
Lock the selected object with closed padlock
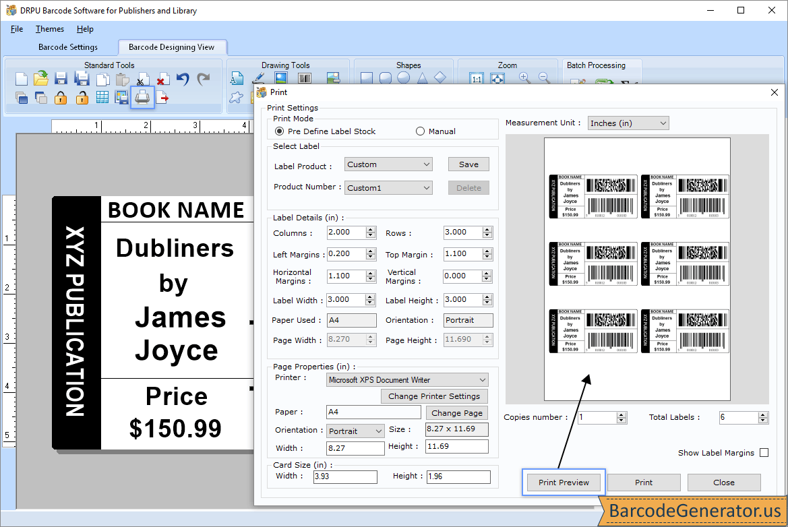click(61, 98)
